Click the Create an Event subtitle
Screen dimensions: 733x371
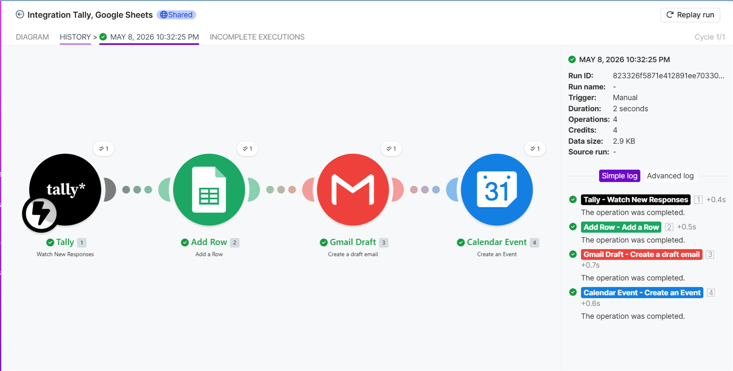[x=497, y=254]
